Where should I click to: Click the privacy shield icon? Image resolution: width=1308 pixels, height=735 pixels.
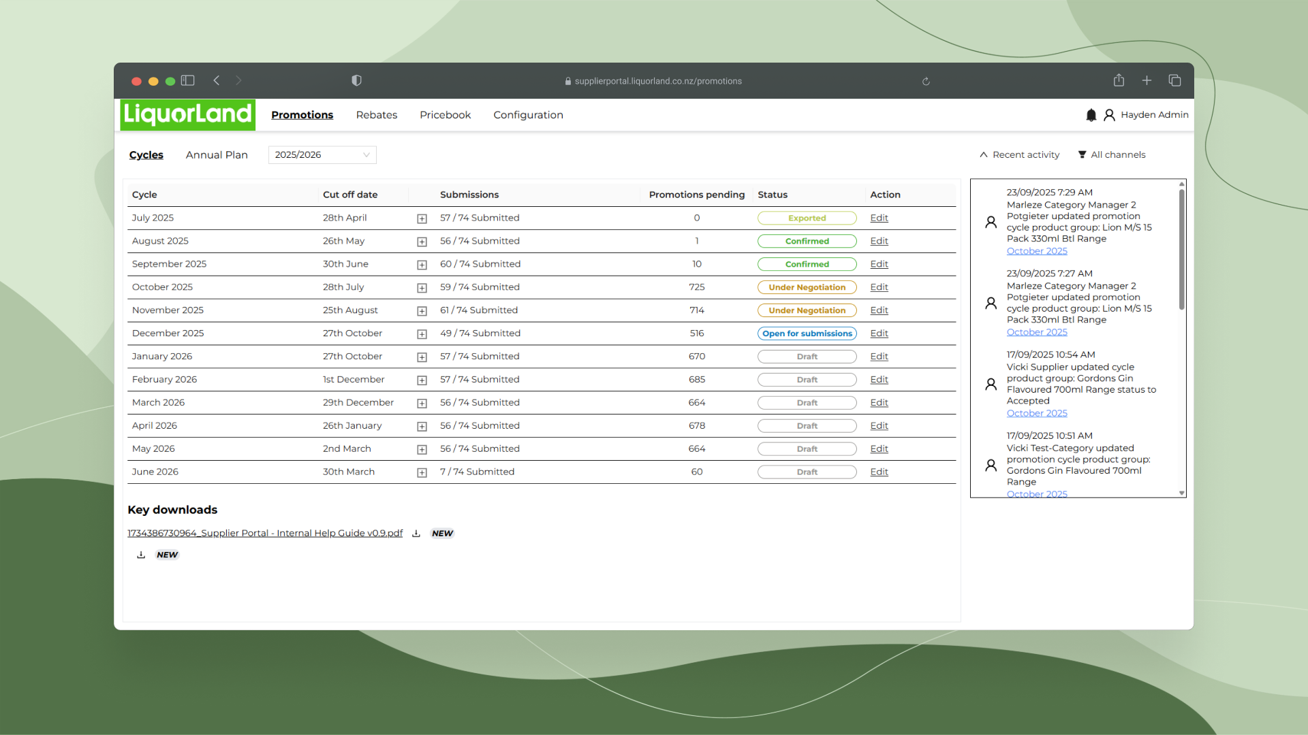click(356, 80)
